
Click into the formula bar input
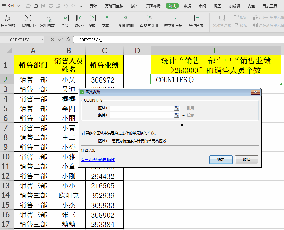coord(179,39)
